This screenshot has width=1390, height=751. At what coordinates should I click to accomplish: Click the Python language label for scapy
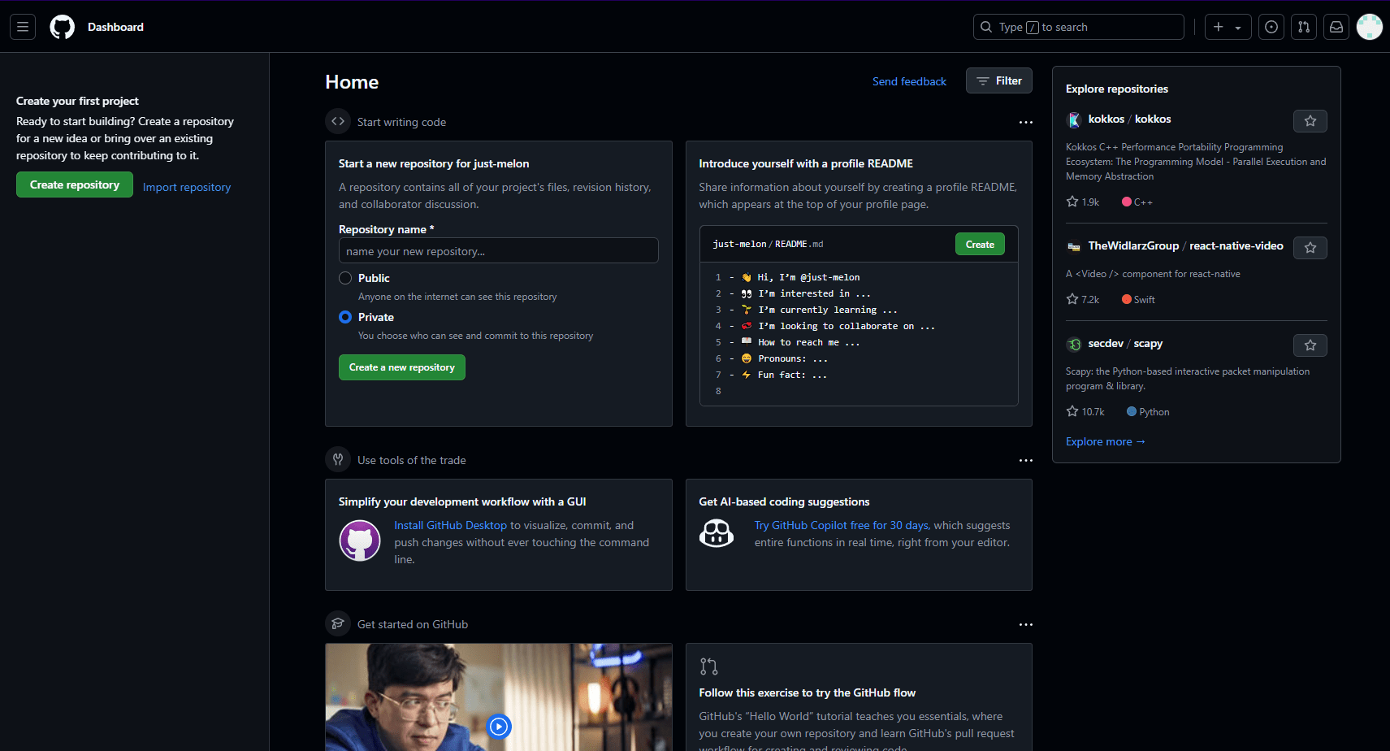coord(1148,411)
